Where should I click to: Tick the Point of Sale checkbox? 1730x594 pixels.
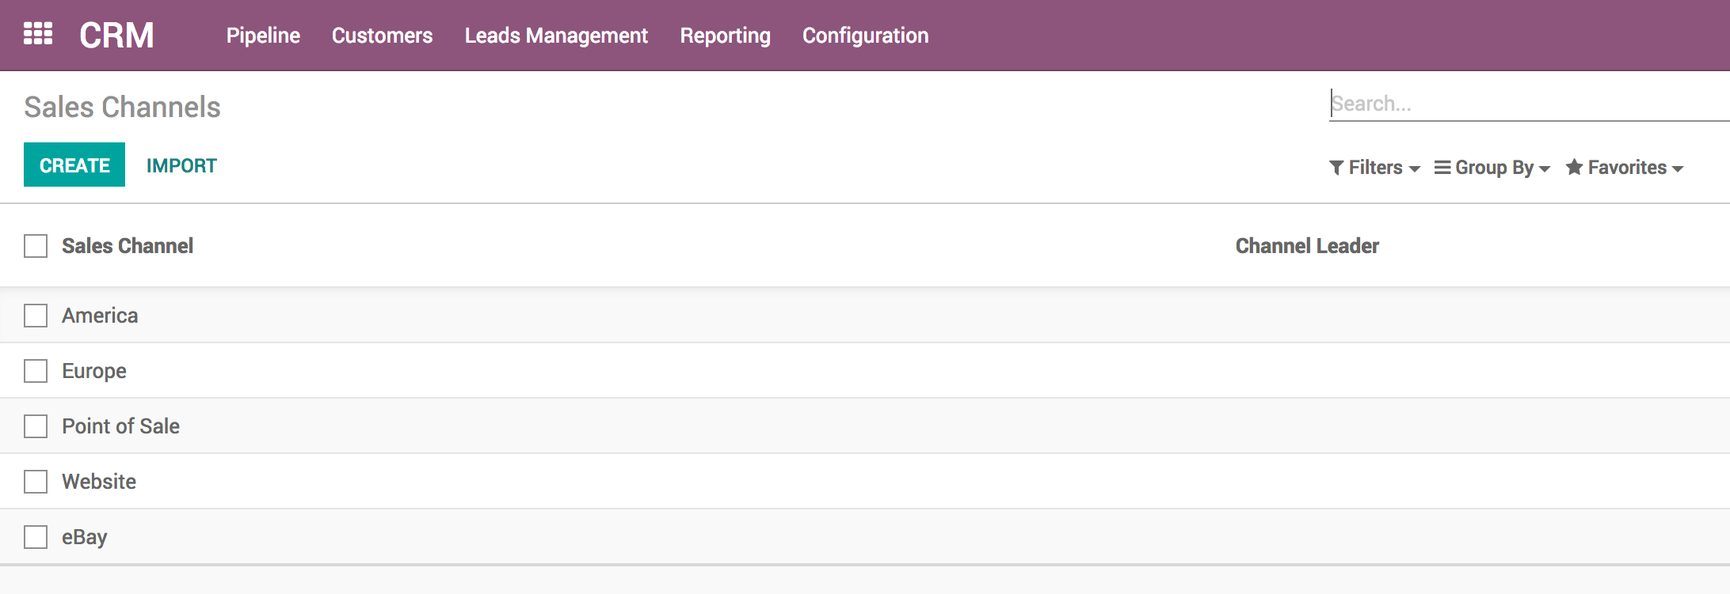point(36,426)
